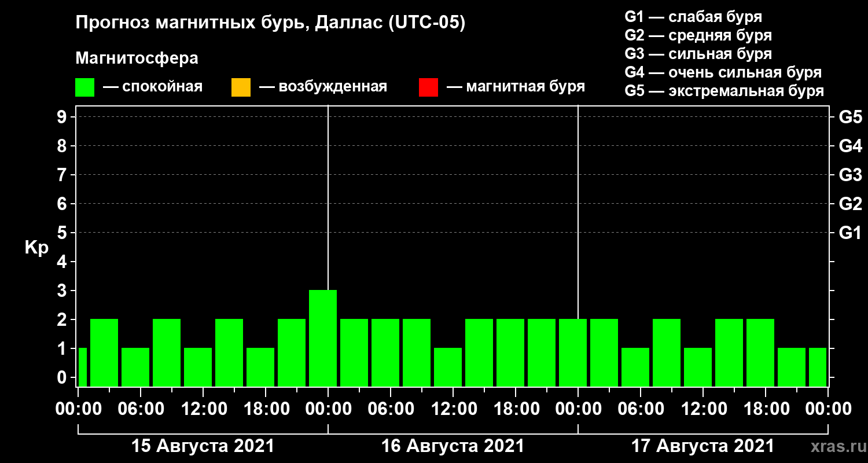The width and height of the screenshot is (868, 463).
Task: Click the Kp 1 bar over 18:00, 15 August
Action: click(x=260, y=367)
